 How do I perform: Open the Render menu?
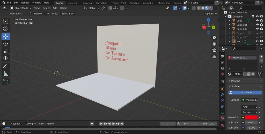25,3
